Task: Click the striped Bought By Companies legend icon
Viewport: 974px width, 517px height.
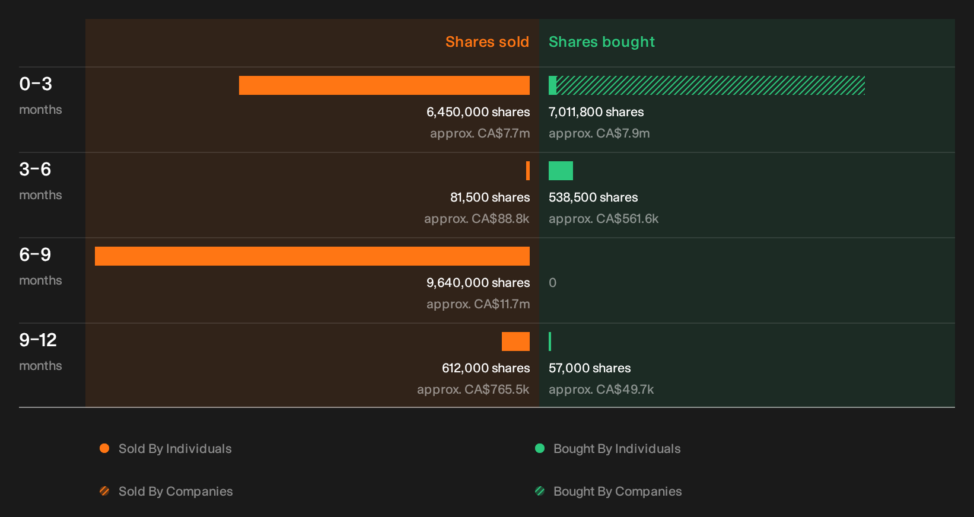Action: click(540, 491)
